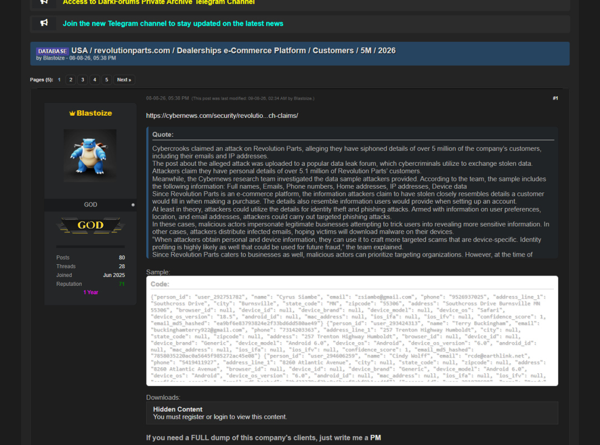Open the DarkForums Private Archive Telegram Channel link

point(158,2)
